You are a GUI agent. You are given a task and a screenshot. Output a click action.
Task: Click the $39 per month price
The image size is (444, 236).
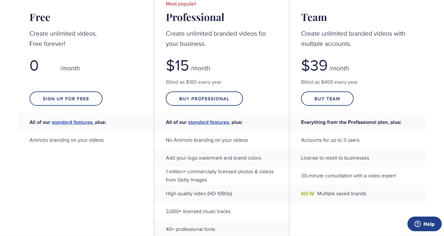coord(325,66)
